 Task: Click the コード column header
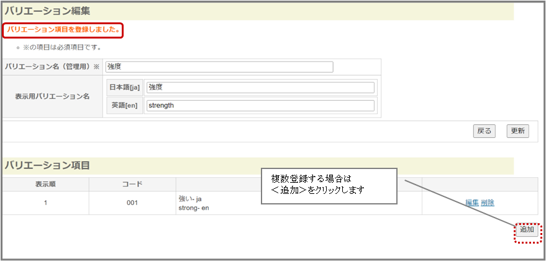coord(132,184)
